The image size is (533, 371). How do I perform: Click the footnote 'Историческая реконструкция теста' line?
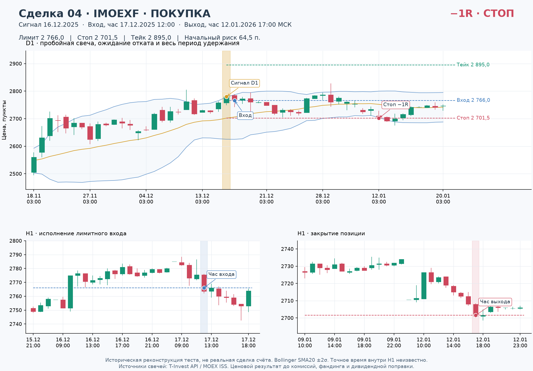(x=266, y=360)
